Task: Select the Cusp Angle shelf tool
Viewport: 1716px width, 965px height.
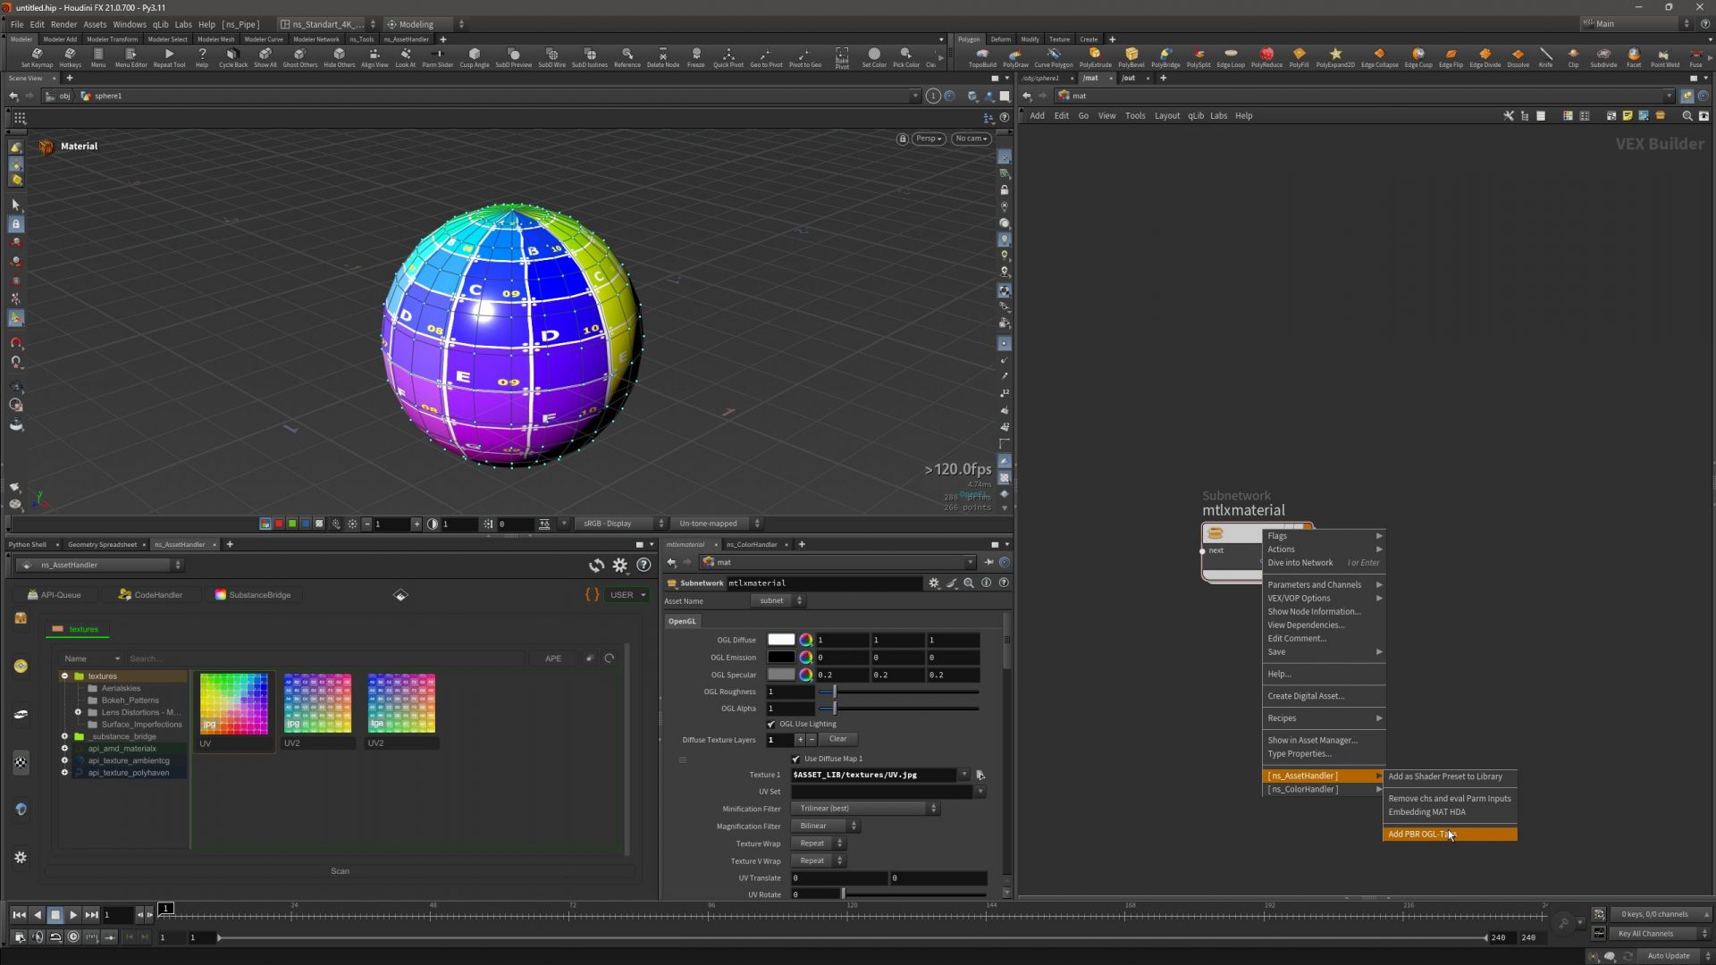Action: click(x=474, y=57)
